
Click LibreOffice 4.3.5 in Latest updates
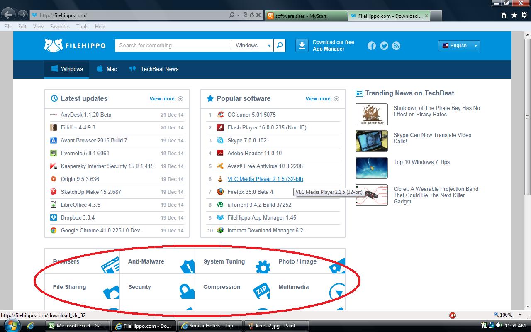(80, 205)
